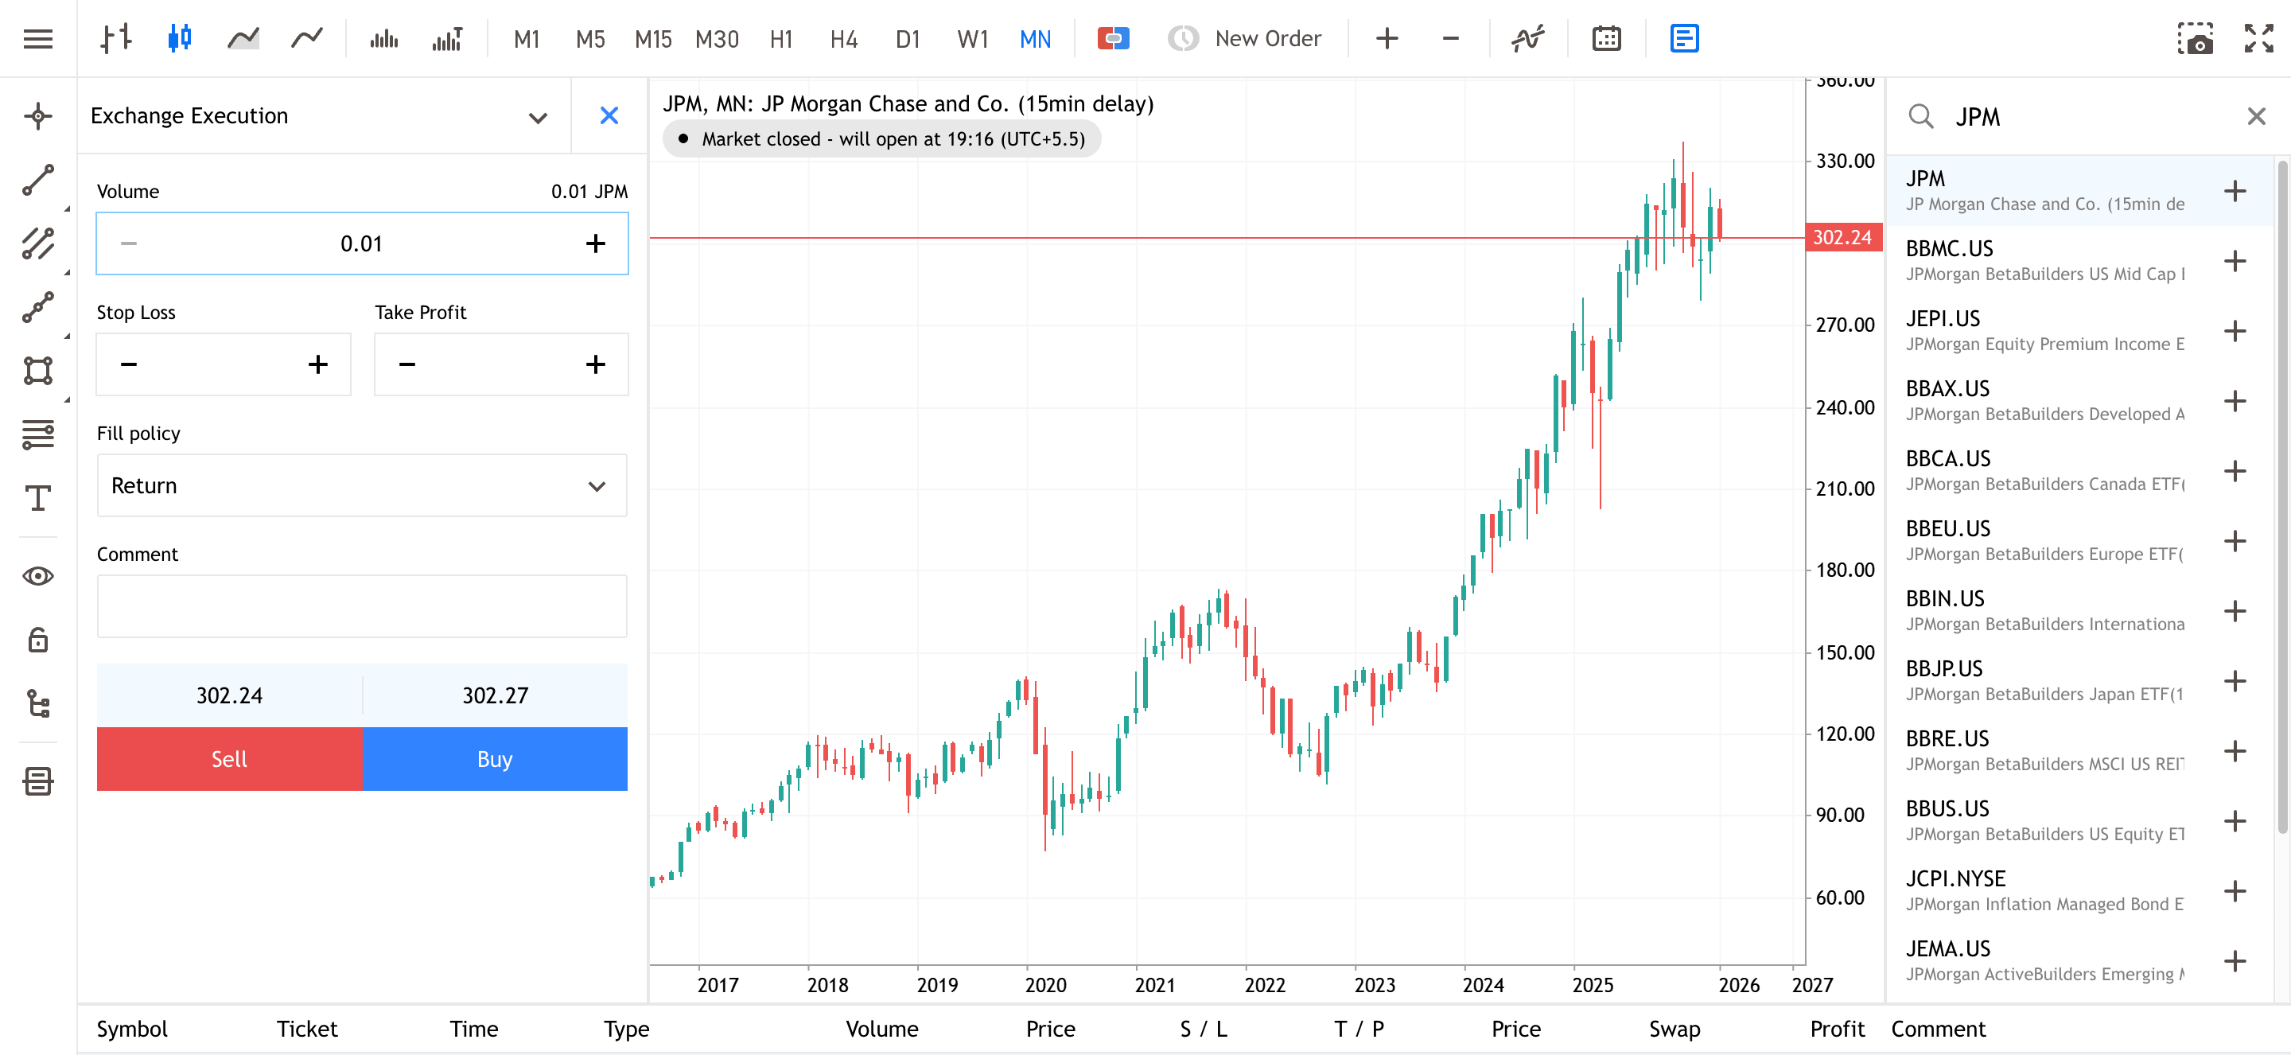Switch to MN timeframe

tap(1035, 39)
